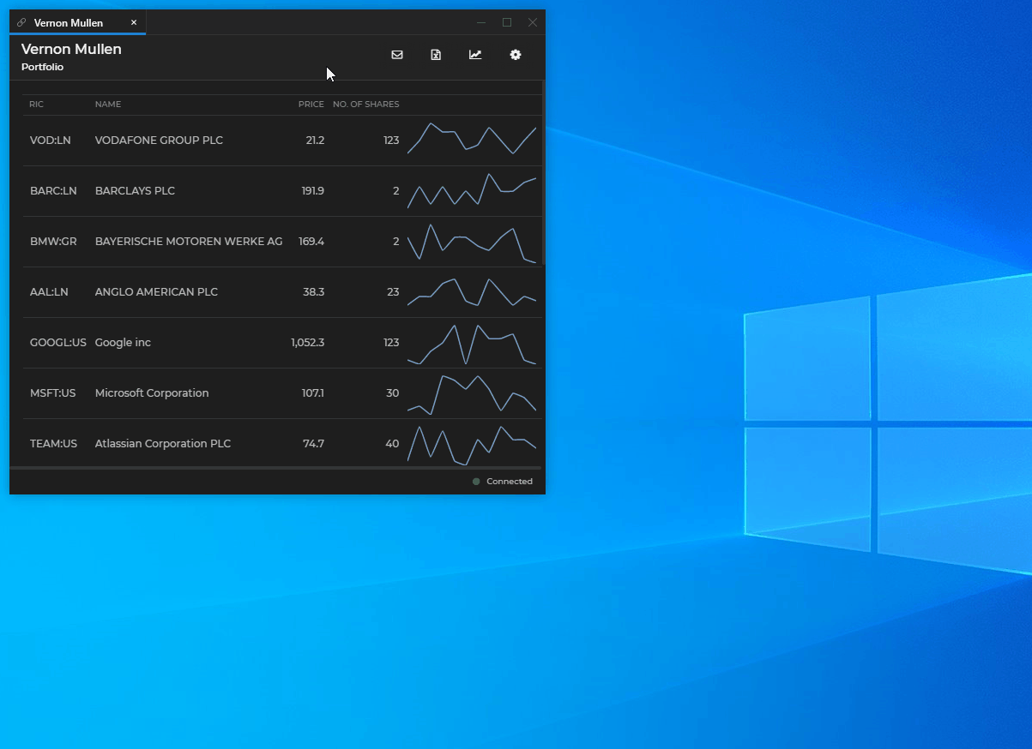Viewport: 1032px width, 749px height.
Task: Minimize the portfolio window
Action: [x=481, y=22]
